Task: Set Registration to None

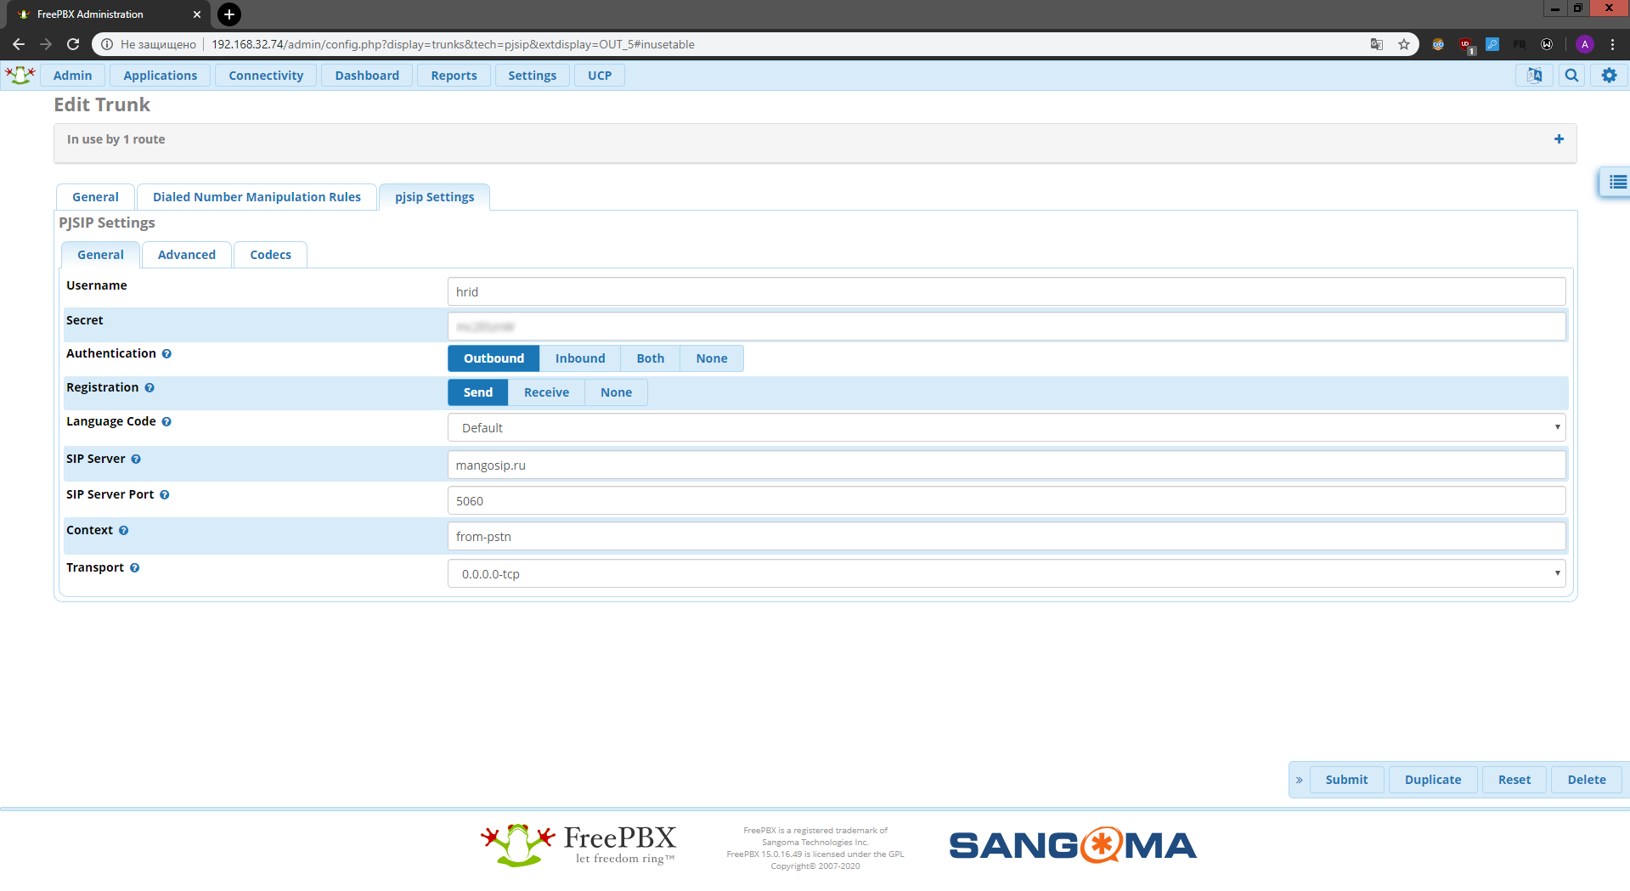Action: (x=616, y=392)
